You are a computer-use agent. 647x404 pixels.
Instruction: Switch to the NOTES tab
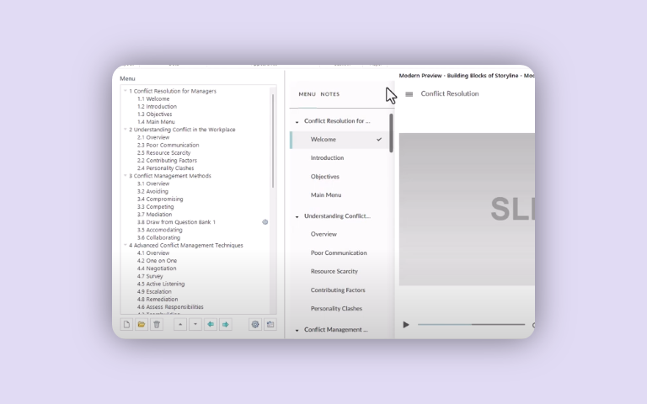[x=330, y=94]
